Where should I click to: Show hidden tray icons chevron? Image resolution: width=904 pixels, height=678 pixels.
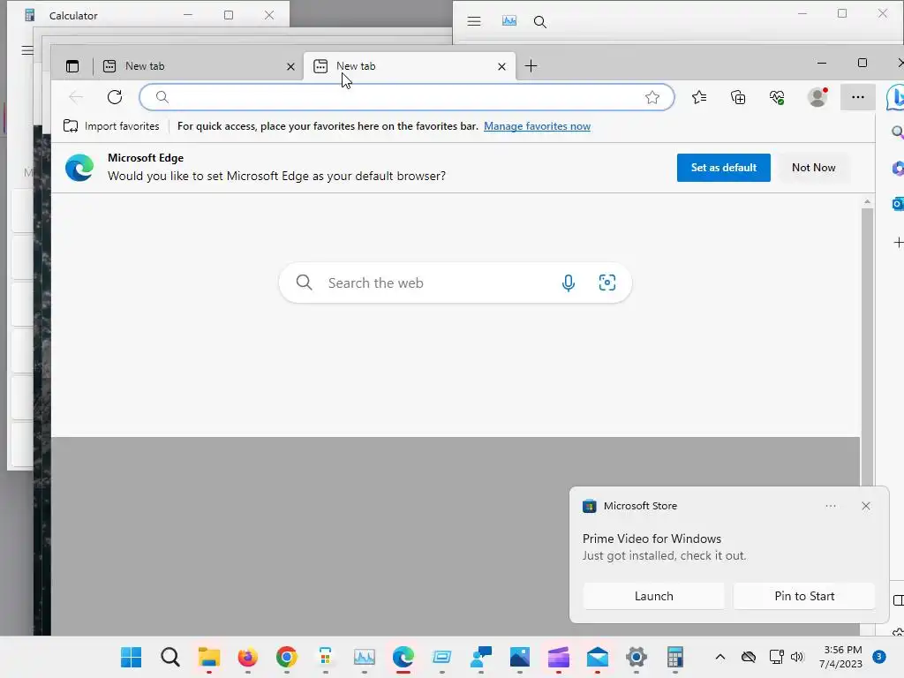tap(720, 657)
